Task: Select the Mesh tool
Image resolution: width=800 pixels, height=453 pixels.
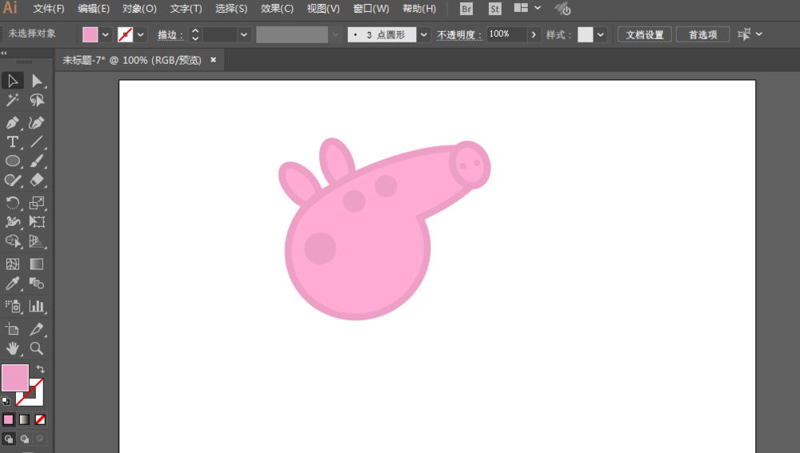Action: pyautogui.click(x=13, y=264)
